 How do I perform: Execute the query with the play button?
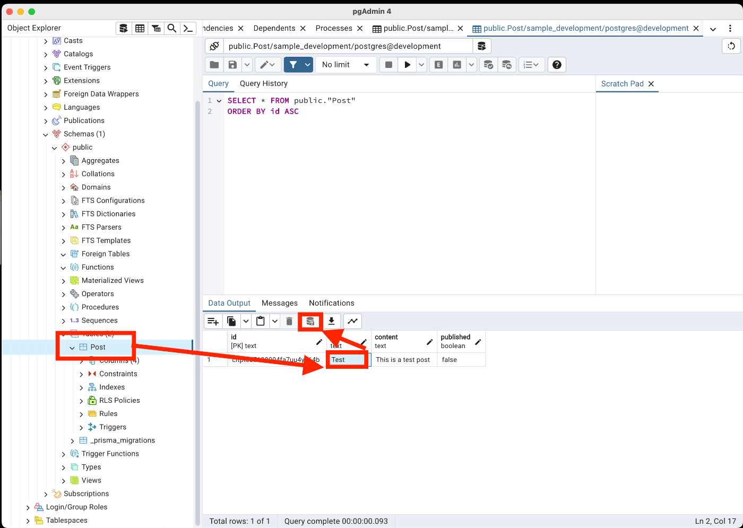click(x=407, y=65)
